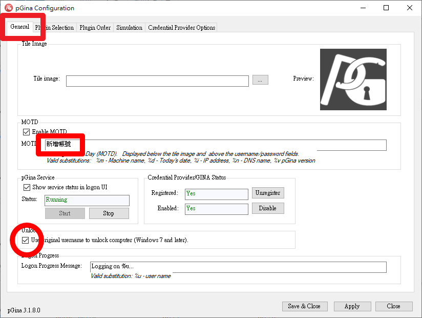Disable the credential provider
The image size is (422, 318).
click(x=268, y=208)
